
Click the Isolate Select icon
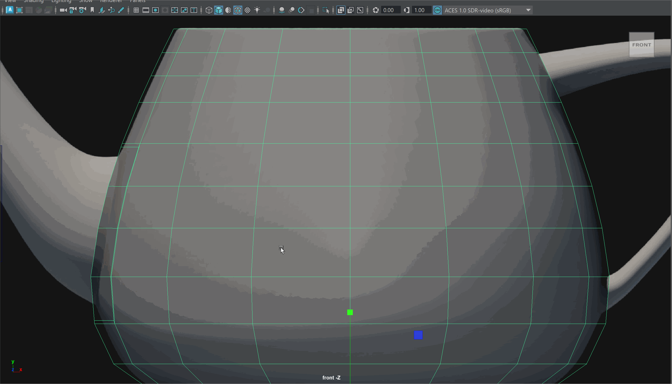326,10
